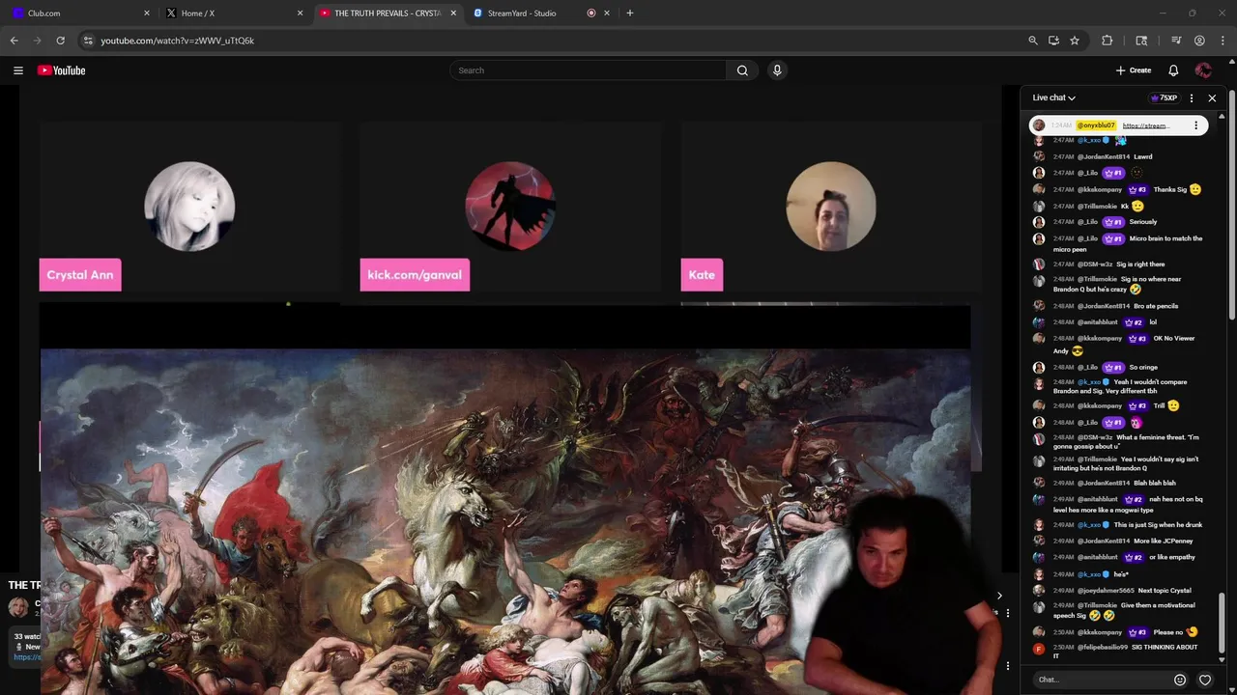Open the pinned https://stream link

coord(1146,125)
